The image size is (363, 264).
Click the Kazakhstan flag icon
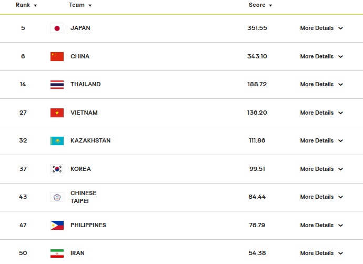click(57, 140)
